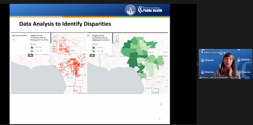Click the speaker video thumbnail

tap(226, 64)
